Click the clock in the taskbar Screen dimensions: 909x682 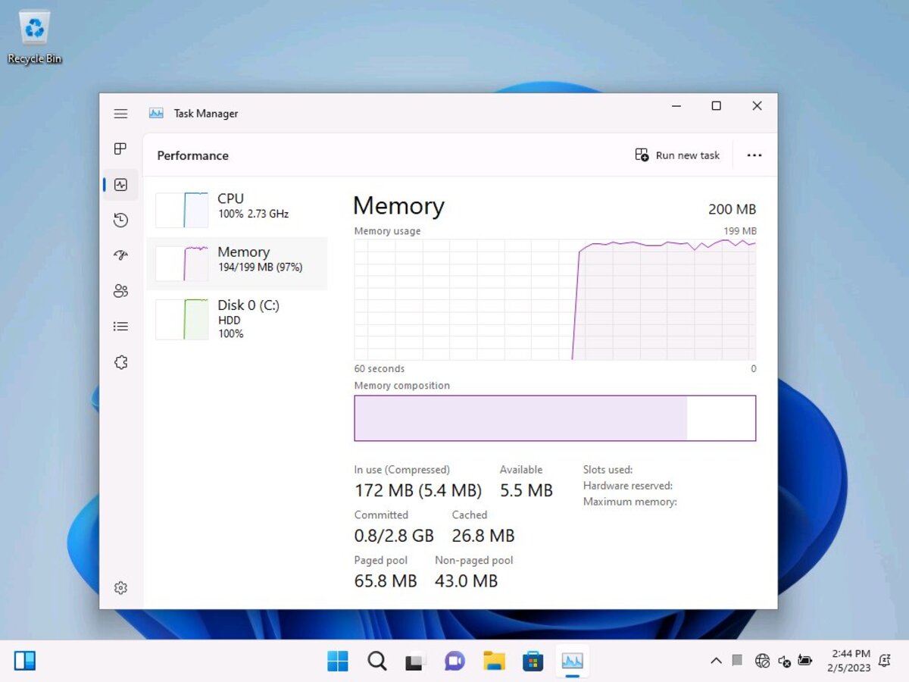pyautogui.click(x=847, y=660)
